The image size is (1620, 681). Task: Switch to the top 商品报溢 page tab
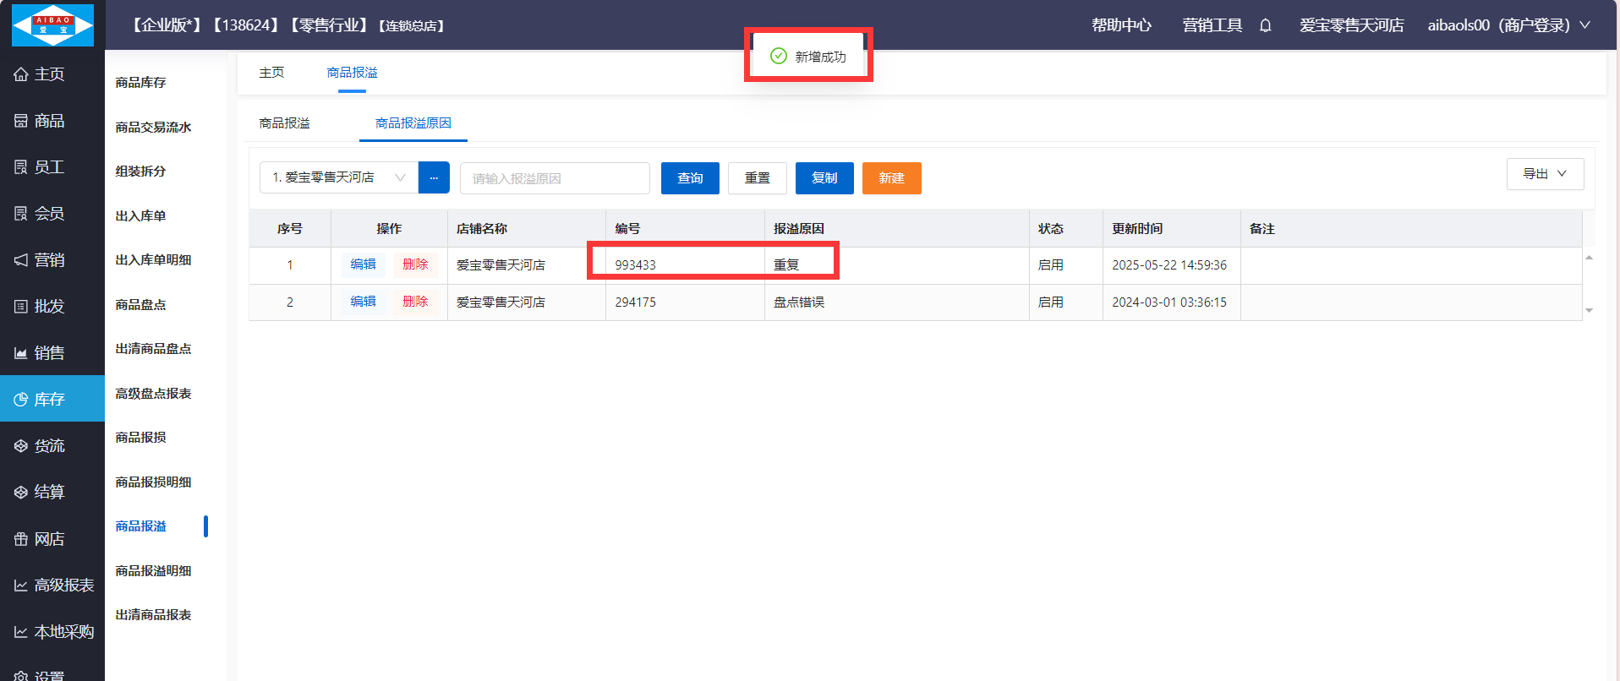tap(352, 73)
